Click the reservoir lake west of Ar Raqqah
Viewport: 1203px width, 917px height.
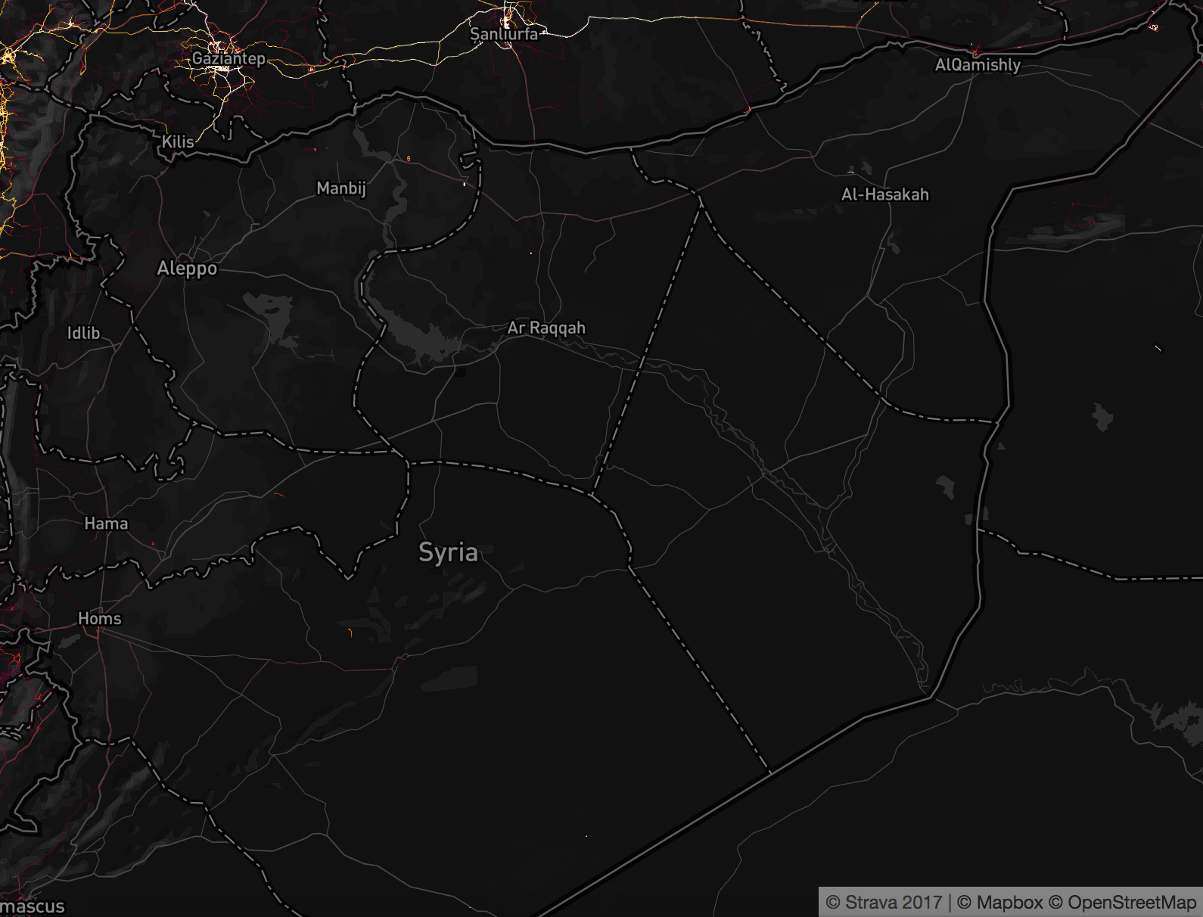point(424,340)
